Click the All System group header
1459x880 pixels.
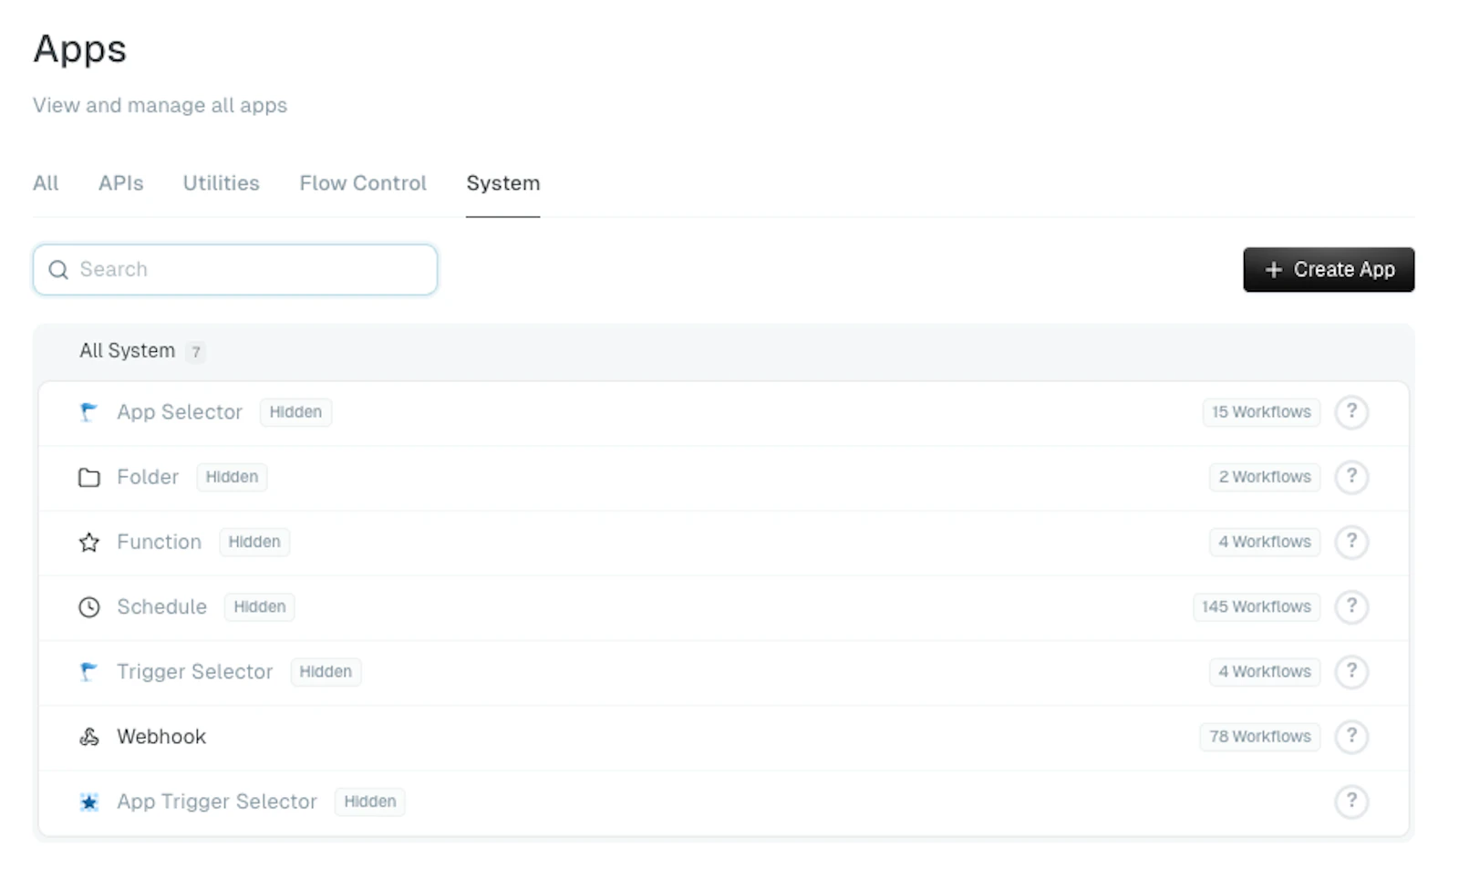(x=724, y=352)
